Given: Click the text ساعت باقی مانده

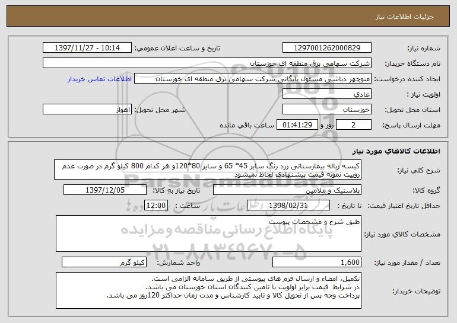Looking at the screenshot, I should (247, 125).
